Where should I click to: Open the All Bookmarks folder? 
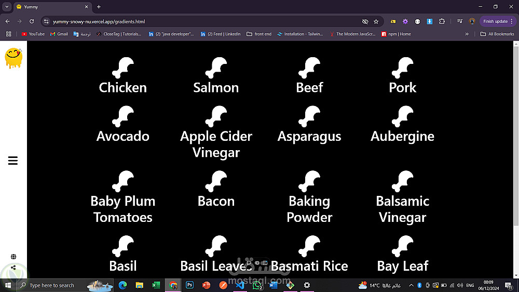pos(497,34)
